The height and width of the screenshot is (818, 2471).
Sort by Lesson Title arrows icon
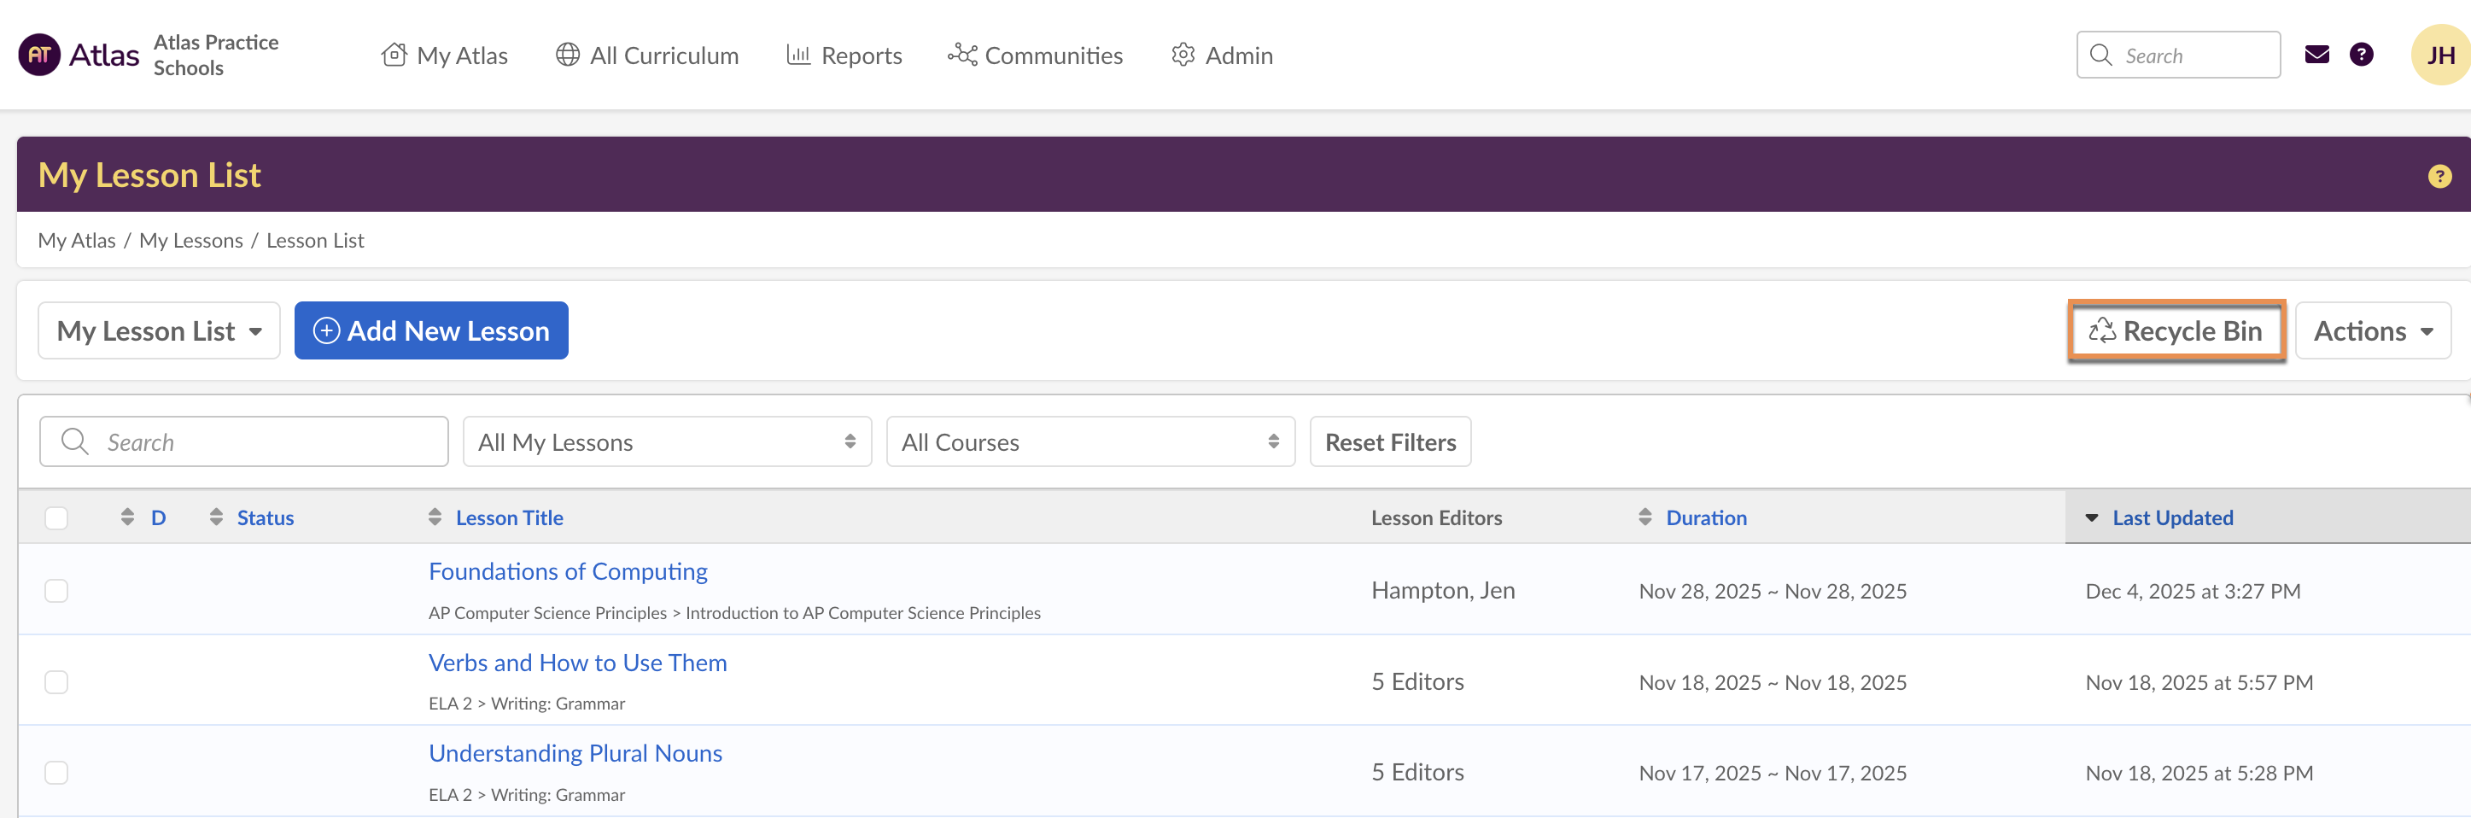click(435, 517)
